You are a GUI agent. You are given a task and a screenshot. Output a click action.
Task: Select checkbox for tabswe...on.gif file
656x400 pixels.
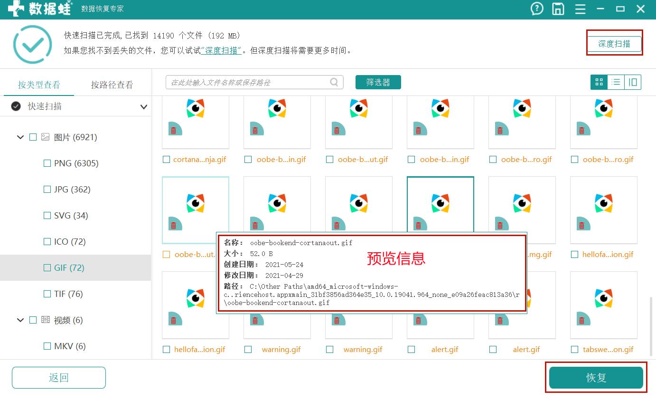click(575, 350)
